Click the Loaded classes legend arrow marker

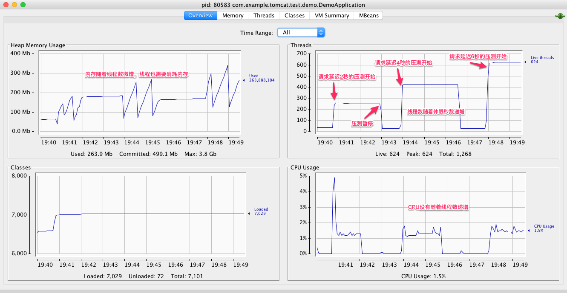[249, 214]
